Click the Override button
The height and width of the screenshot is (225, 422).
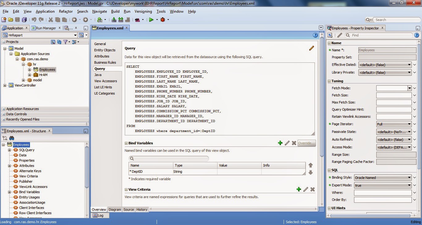click(x=307, y=143)
